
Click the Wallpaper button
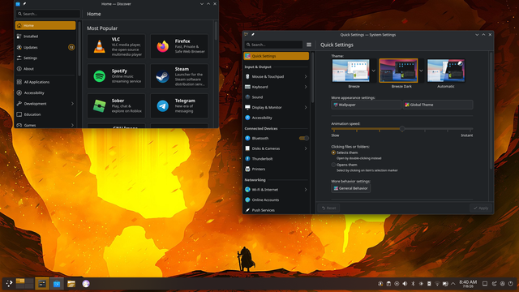[x=366, y=105]
